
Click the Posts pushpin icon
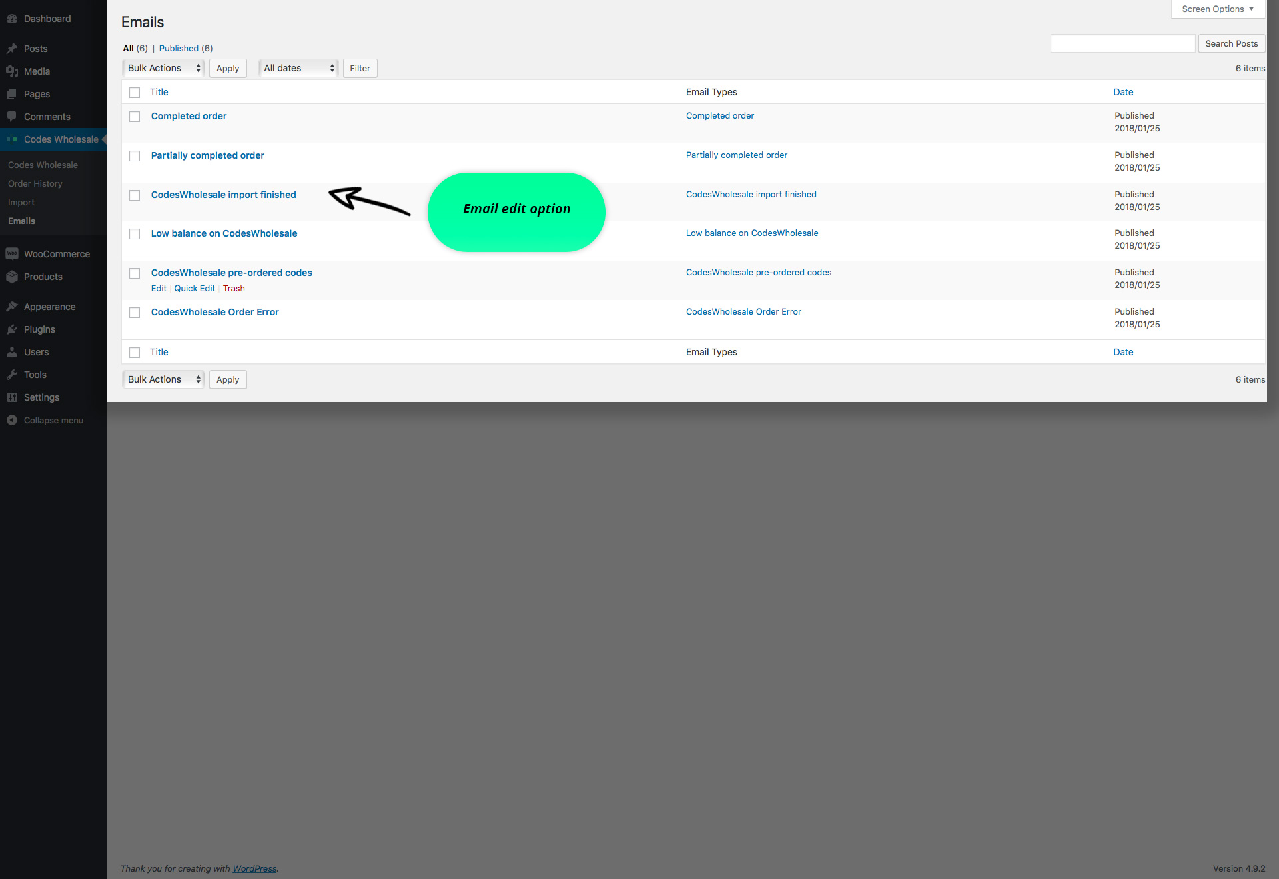click(12, 49)
